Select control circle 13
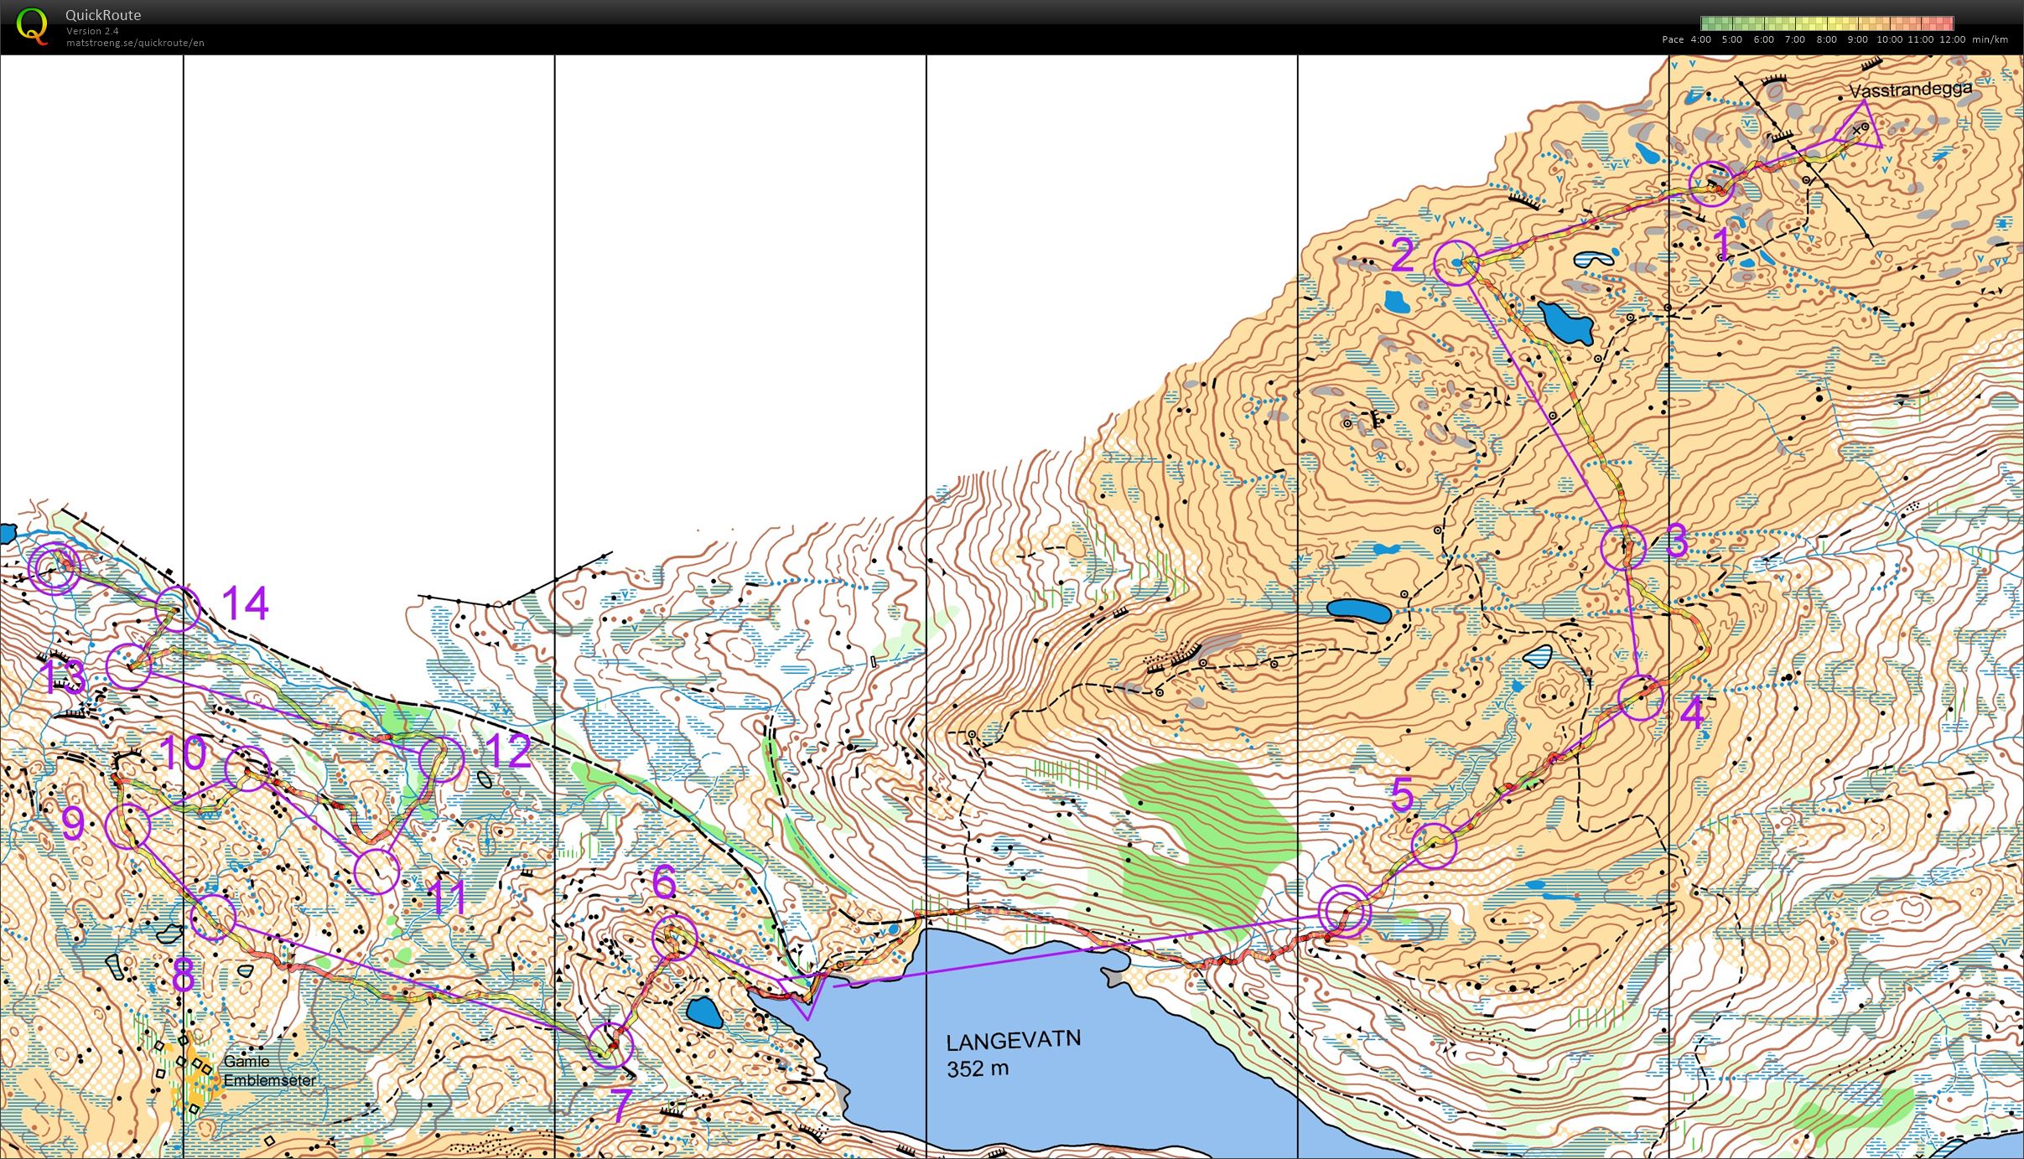This screenshot has width=2024, height=1159. 129,667
